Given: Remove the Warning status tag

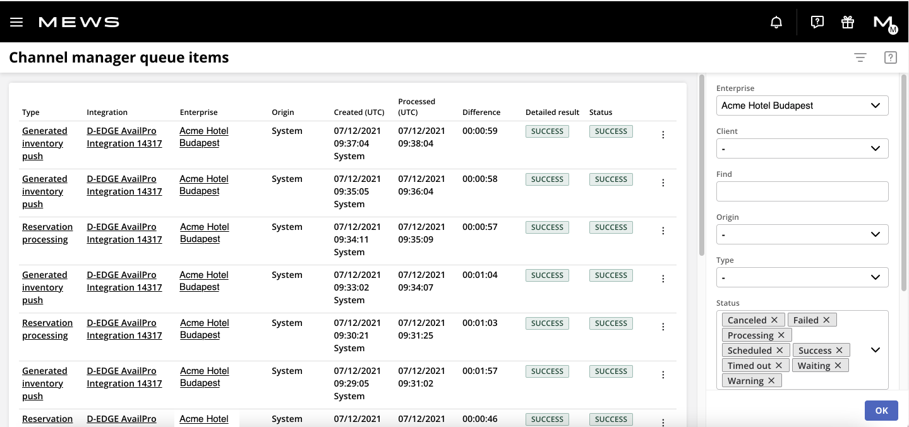Looking at the screenshot, I should [771, 381].
